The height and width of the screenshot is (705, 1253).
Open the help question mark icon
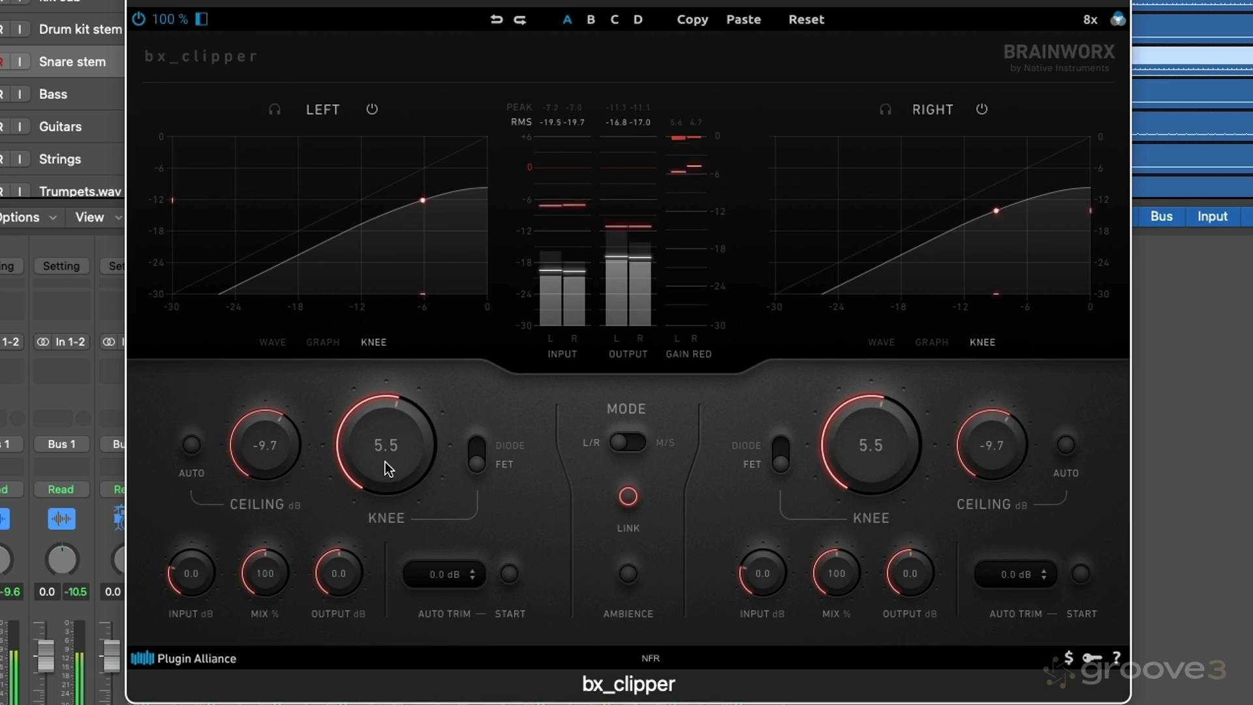[x=1117, y=657]
